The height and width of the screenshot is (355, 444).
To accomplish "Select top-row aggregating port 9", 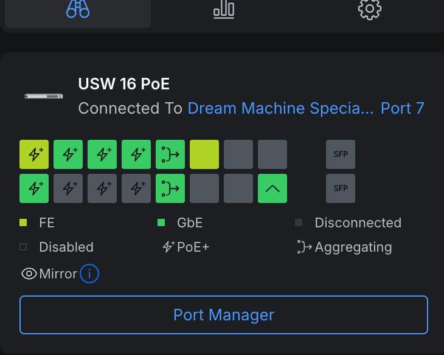I will (170, 154).
